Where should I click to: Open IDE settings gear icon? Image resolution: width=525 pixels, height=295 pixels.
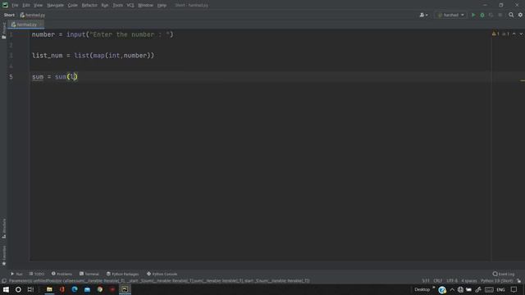click(520, 15)
